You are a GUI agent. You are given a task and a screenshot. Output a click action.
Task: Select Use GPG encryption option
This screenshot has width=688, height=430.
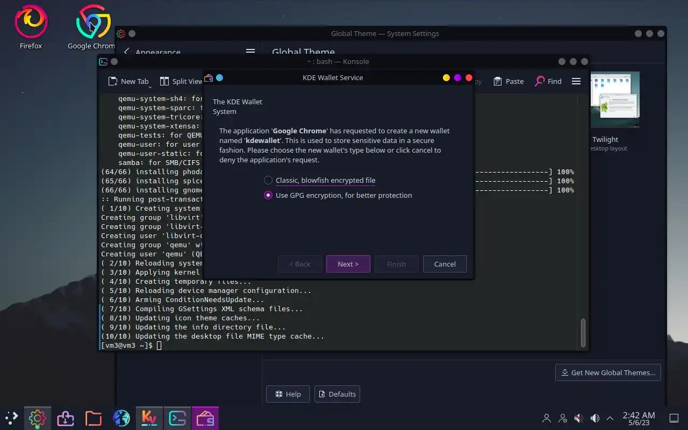338,195
